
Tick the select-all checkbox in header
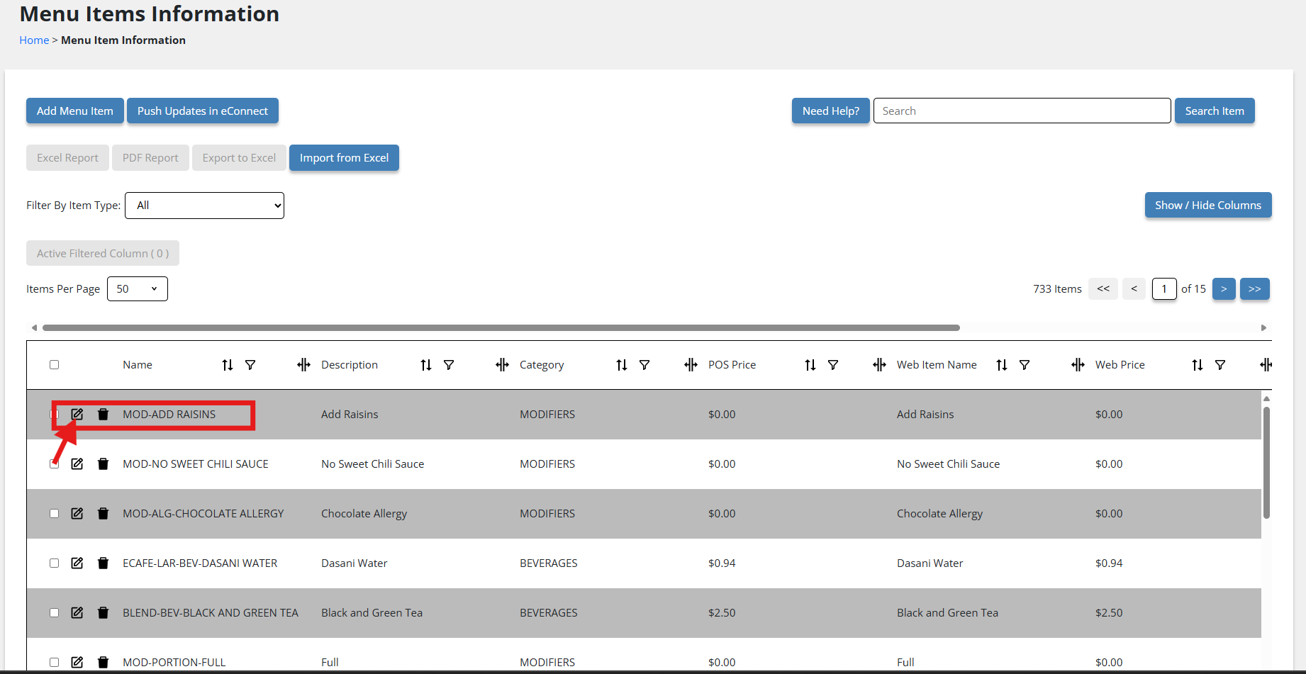pyautogui.click(x=55, y=365)
